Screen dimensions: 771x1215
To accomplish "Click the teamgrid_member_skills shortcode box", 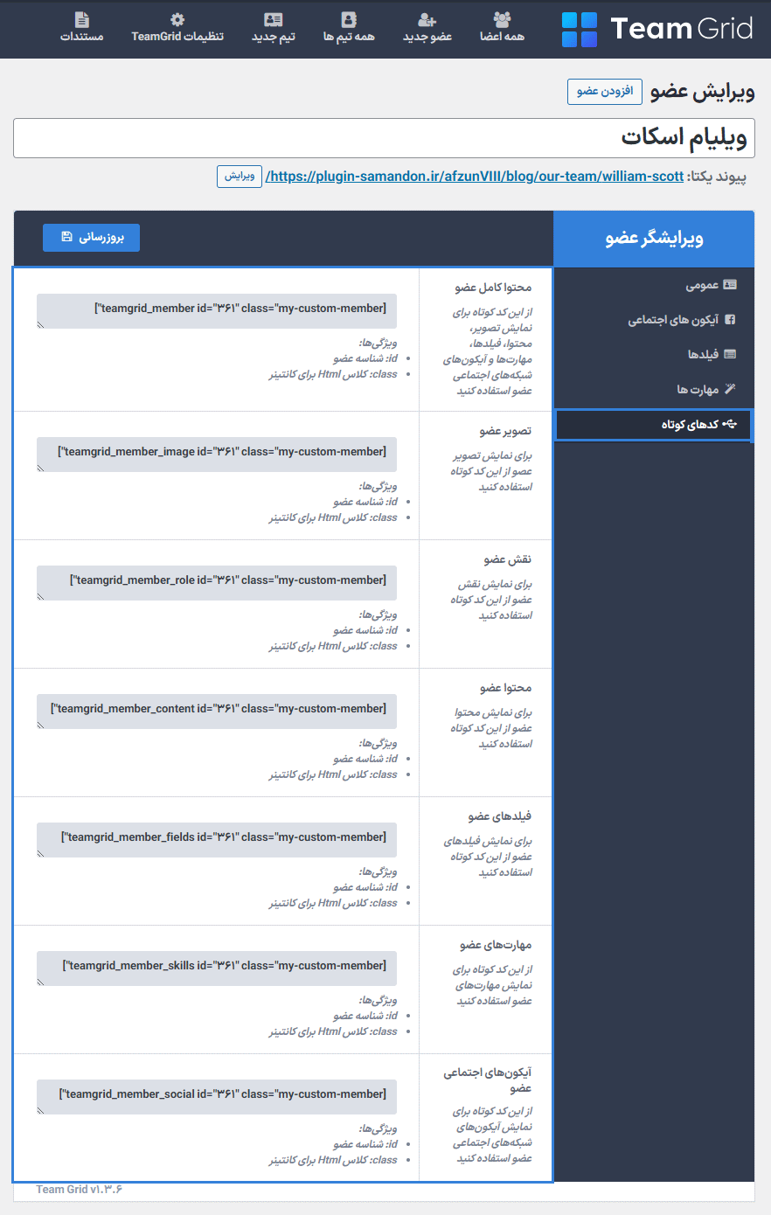I will coord(217,968).
